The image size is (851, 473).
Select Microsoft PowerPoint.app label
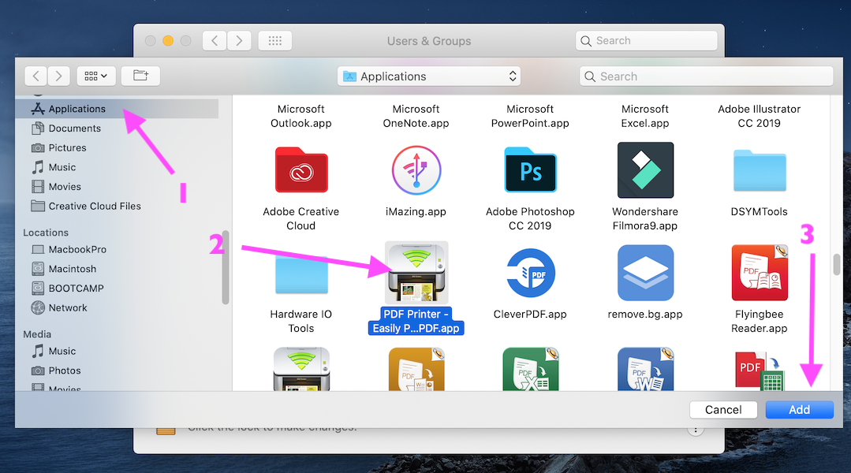pyautogui.click(x=530, y=116)
